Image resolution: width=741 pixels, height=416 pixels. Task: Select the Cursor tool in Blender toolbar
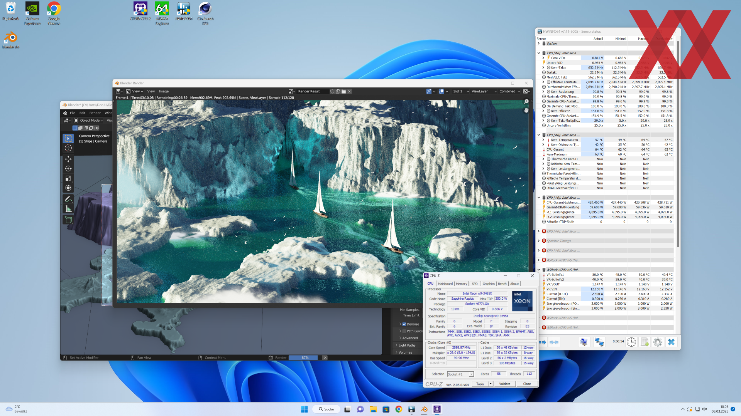(68, 148)
